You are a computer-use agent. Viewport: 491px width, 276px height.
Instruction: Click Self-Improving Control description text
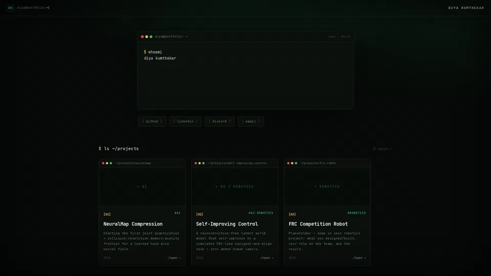click(234, 241)
